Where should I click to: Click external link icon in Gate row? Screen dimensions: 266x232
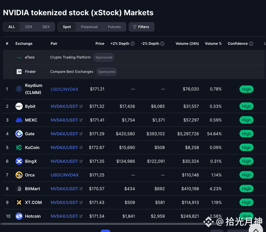(81, 134)
